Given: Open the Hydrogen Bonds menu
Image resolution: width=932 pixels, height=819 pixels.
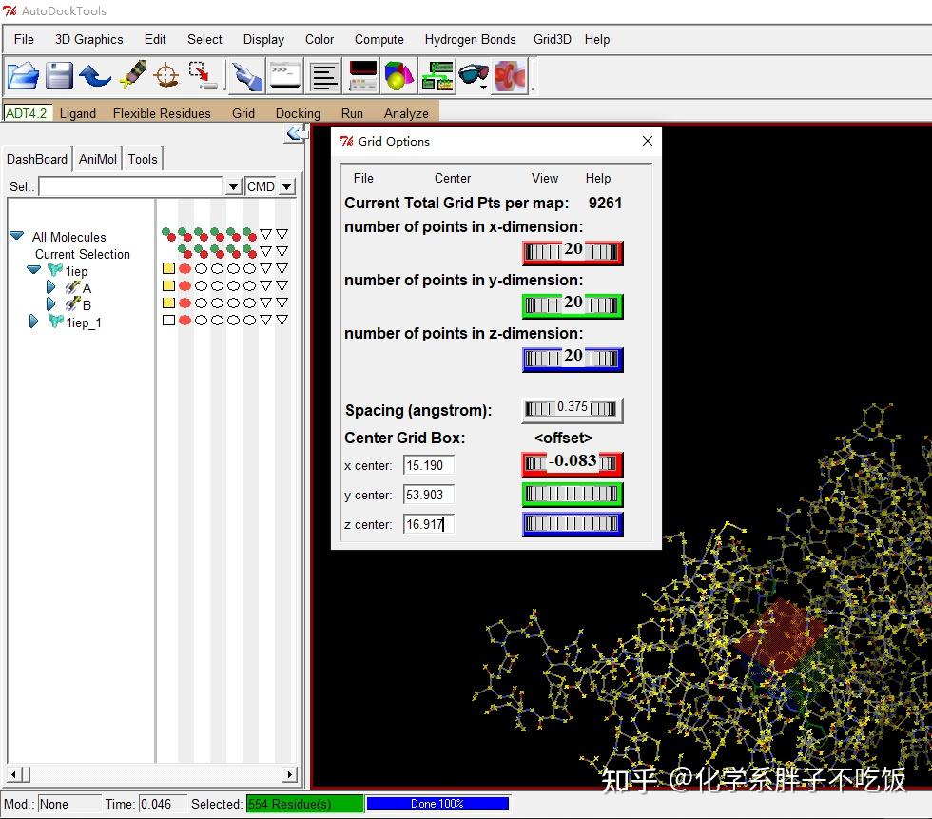Looking at the screenshot, I should (470, 39).
